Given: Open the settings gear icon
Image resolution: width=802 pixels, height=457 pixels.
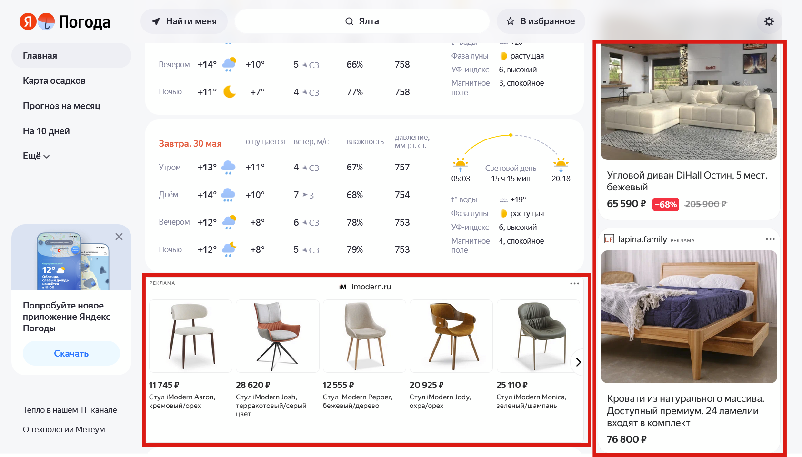Looking at the screenshot, I should pos(769,21).
